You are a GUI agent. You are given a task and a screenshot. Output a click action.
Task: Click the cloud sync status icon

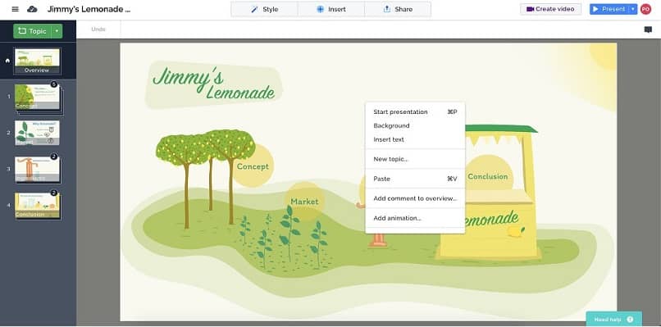[32, 9]
